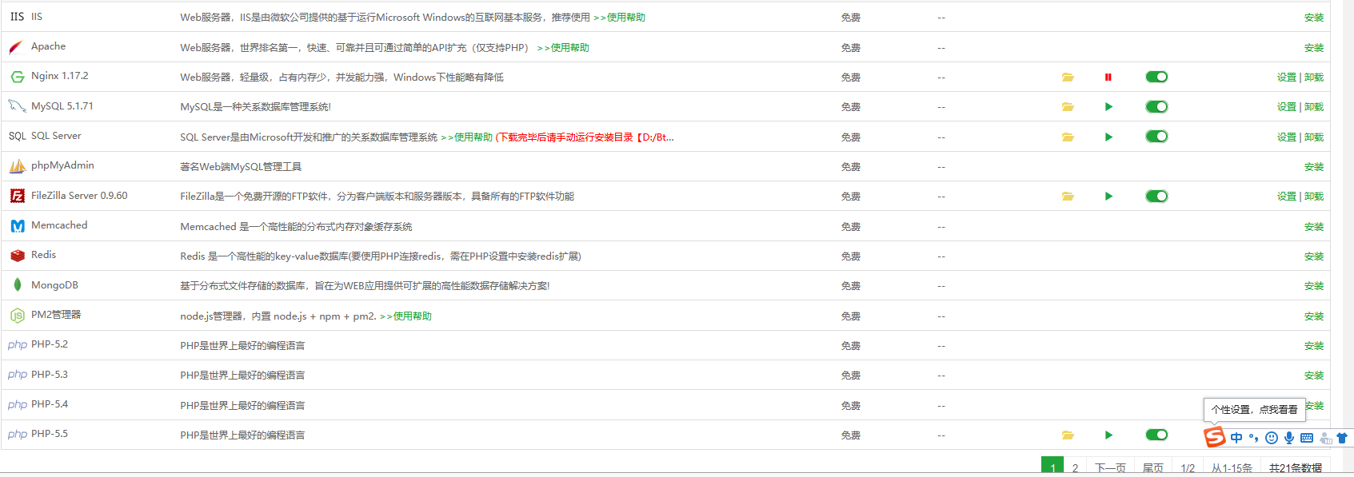This screenshot has height=477, width=1354.
Task: Open PM2 manager usage help link
Action: (405, 316)
